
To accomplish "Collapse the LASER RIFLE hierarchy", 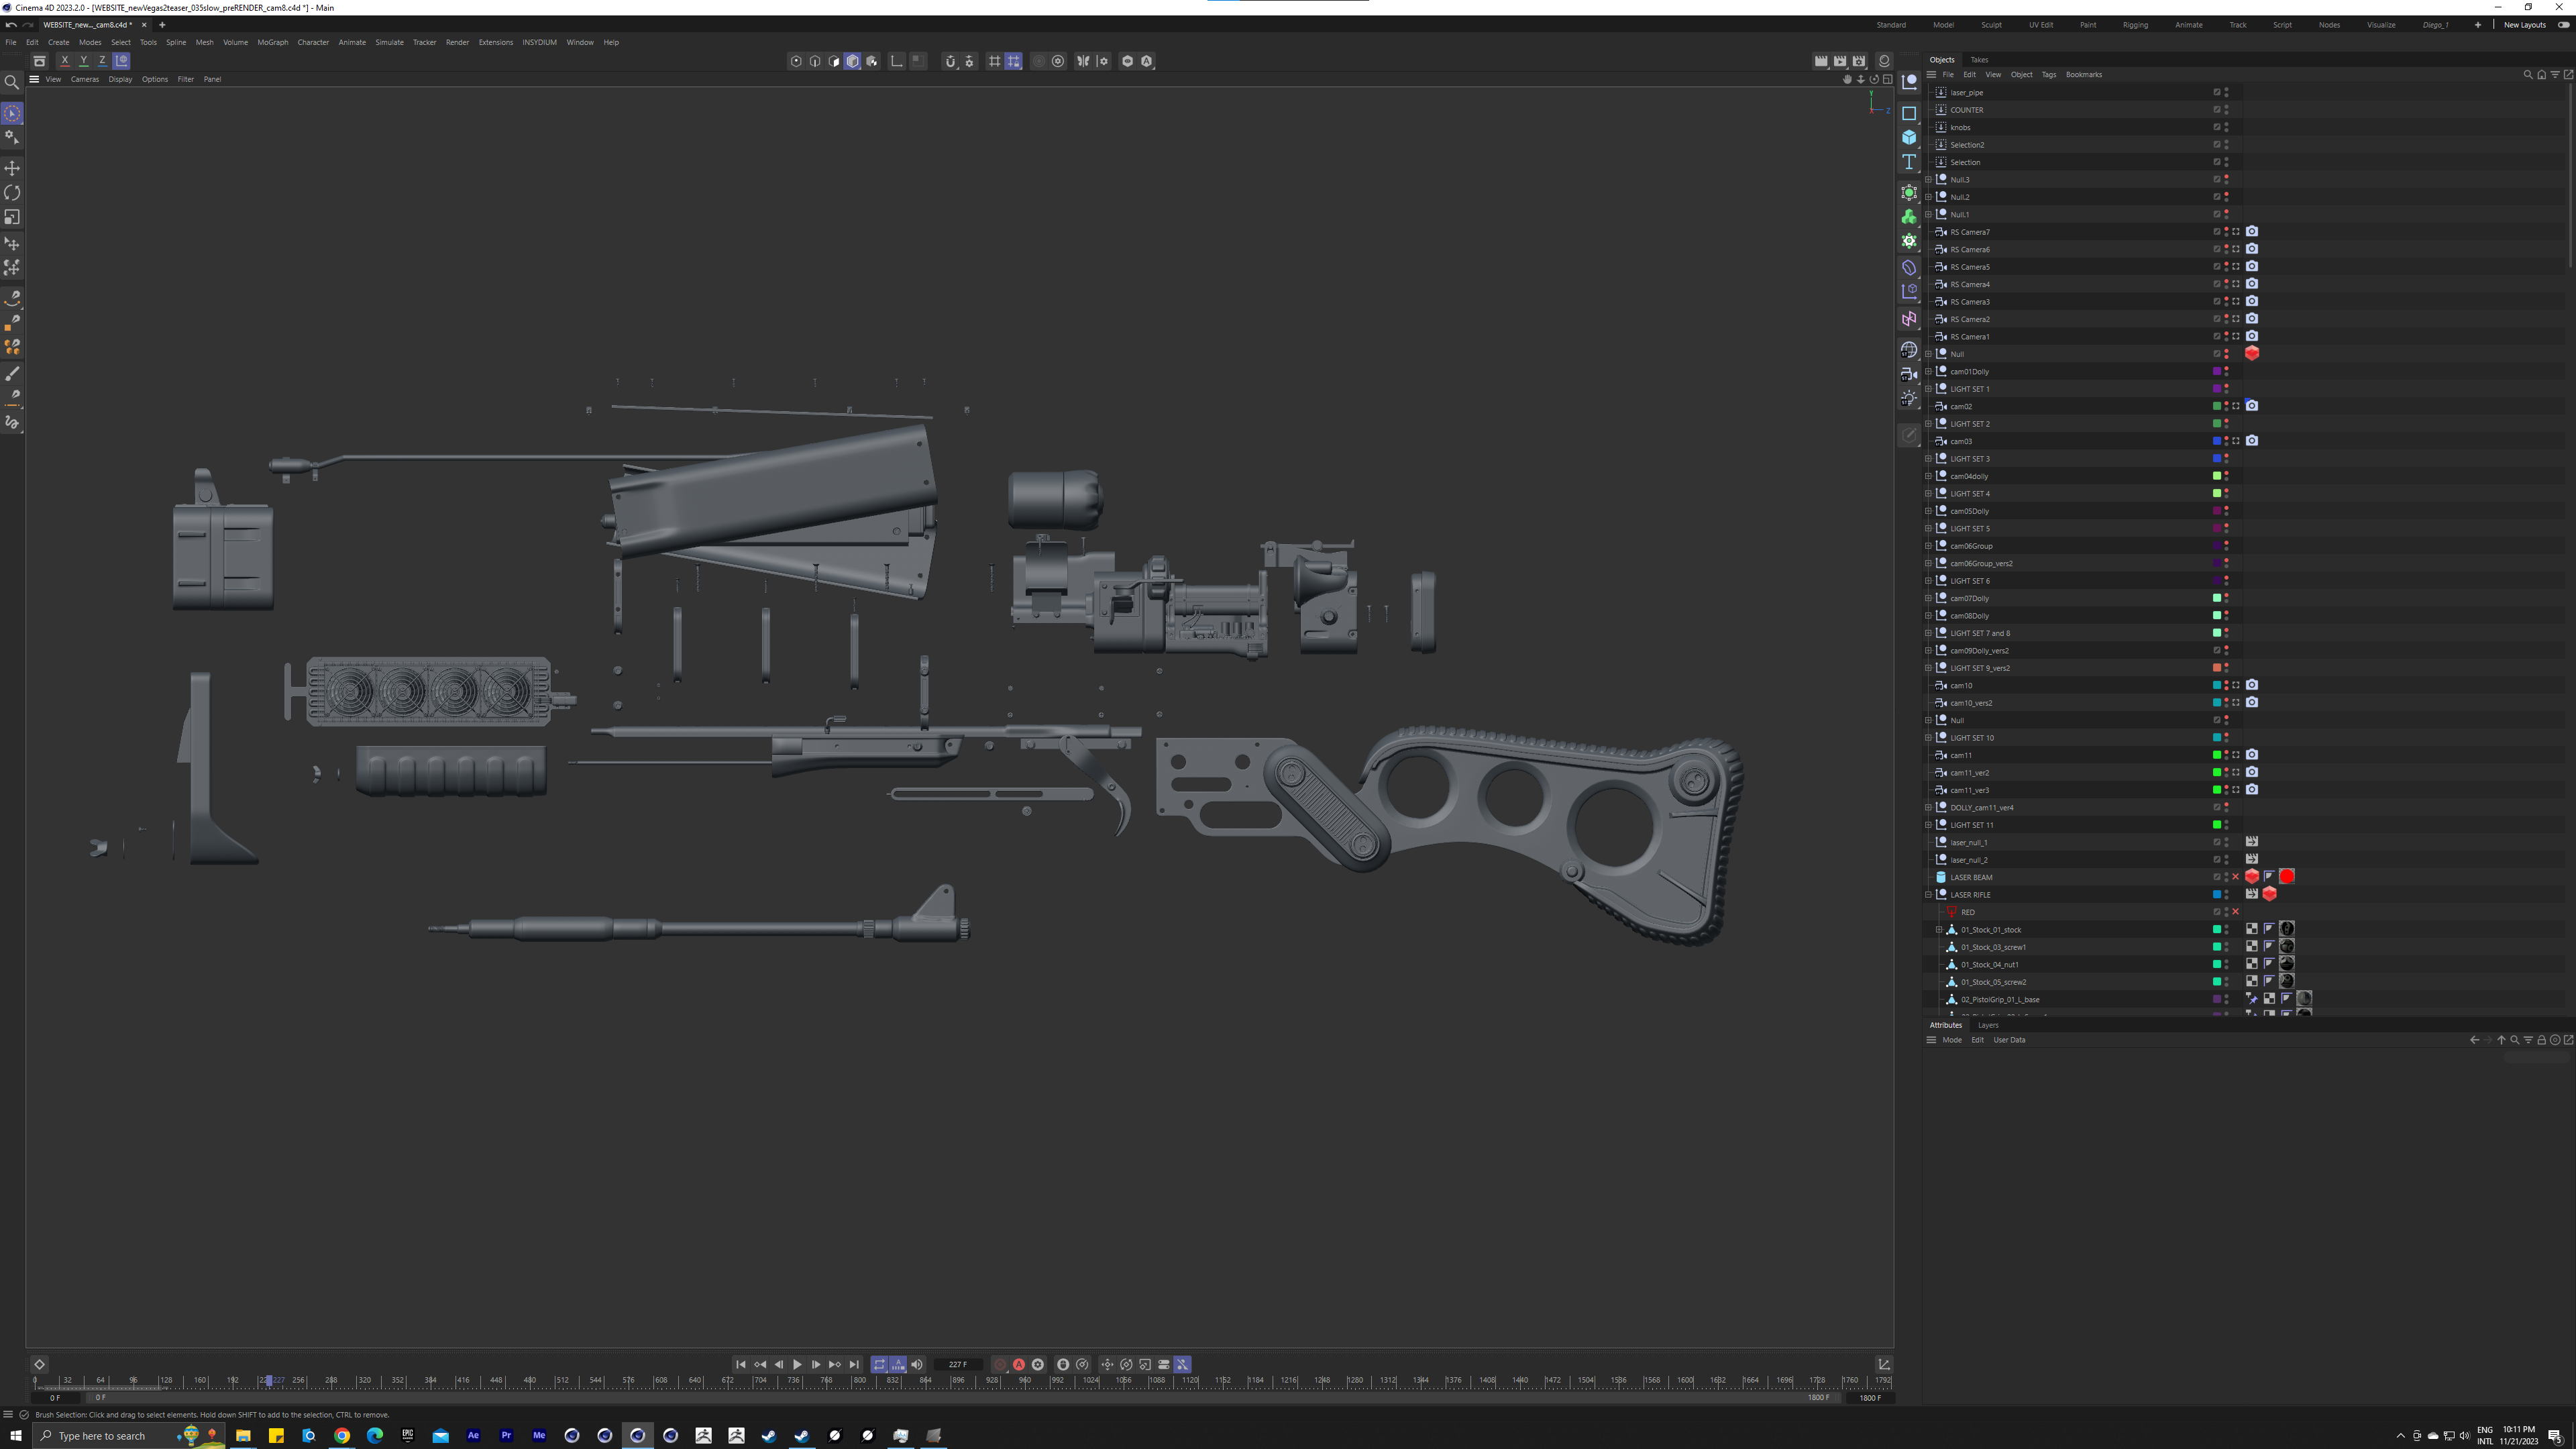I will [1929, 895].
